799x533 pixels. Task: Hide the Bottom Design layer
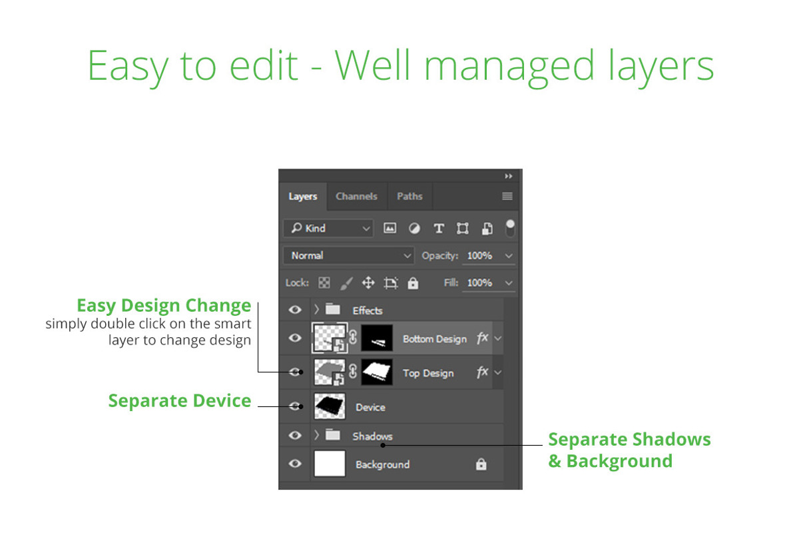point(295,338)
